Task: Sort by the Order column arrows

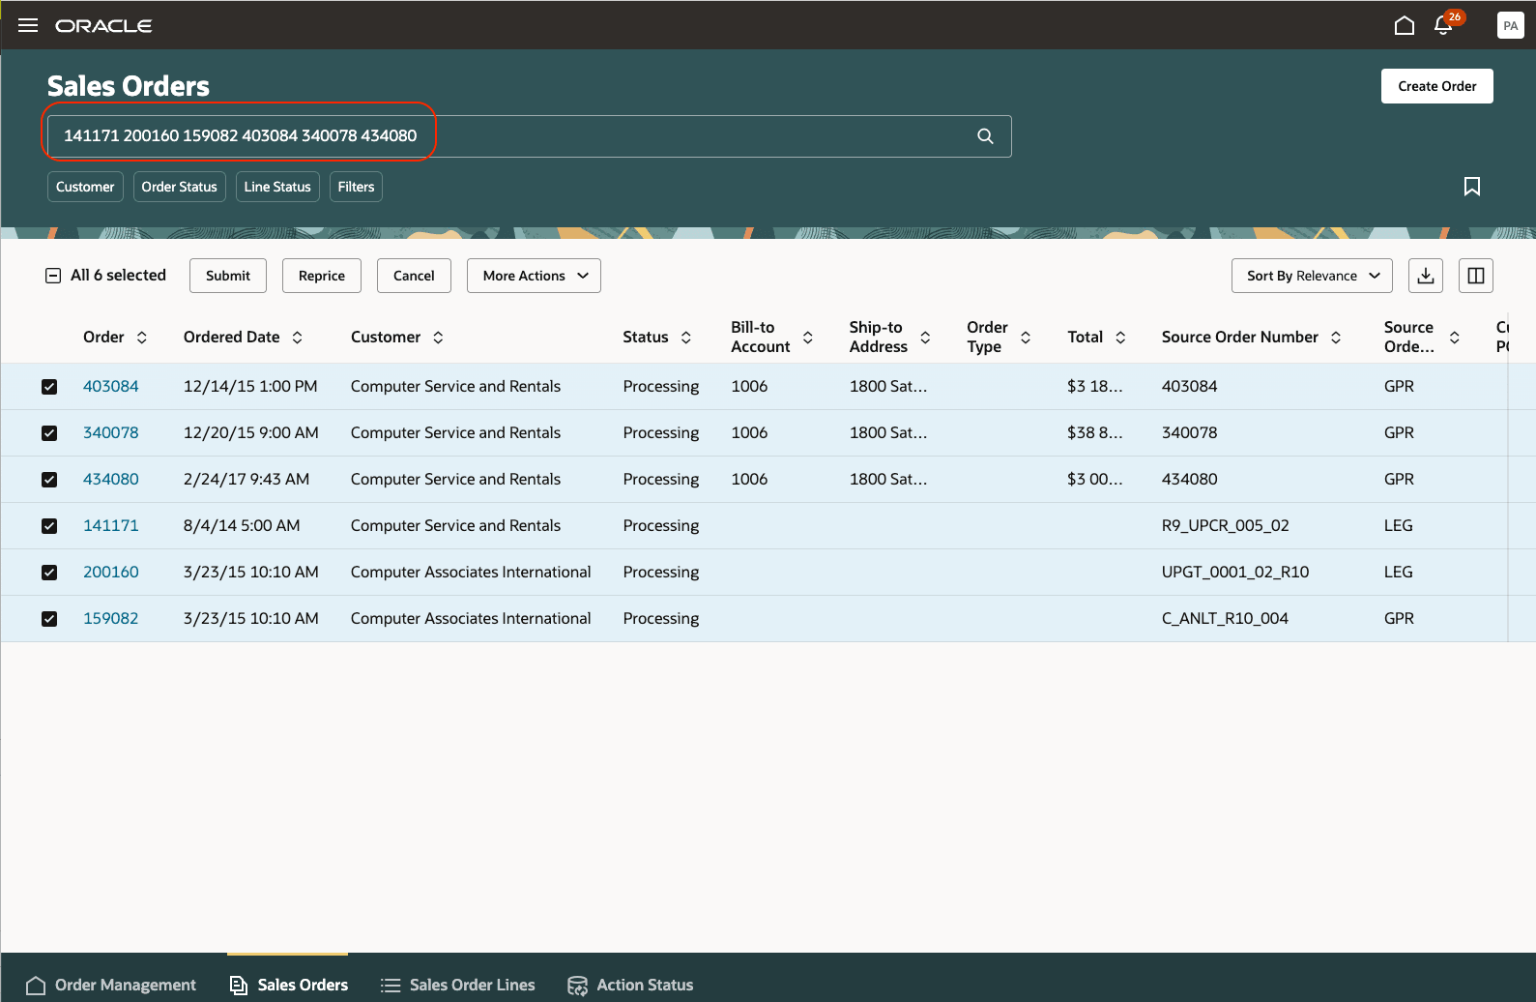Action: (x=142, y=338)
